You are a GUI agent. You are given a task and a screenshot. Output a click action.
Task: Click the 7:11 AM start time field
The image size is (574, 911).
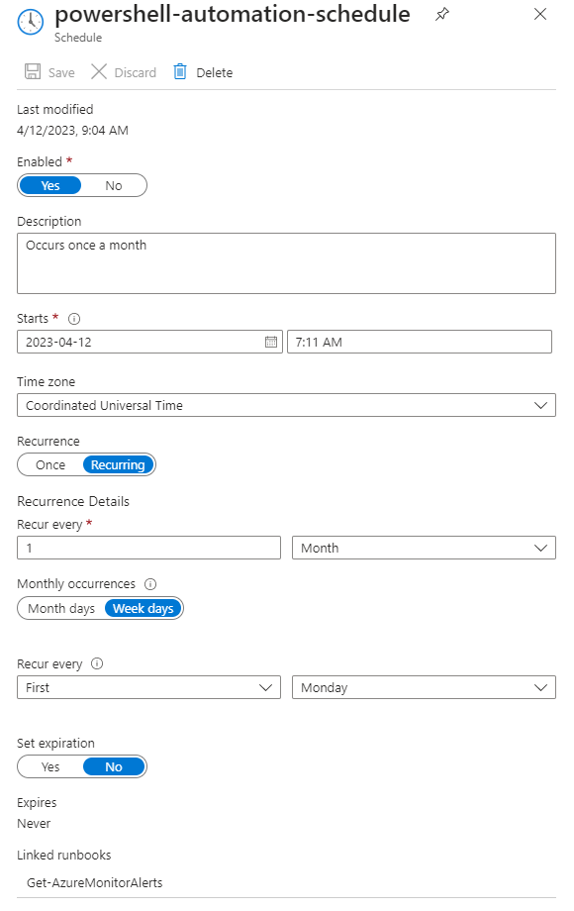419,342
